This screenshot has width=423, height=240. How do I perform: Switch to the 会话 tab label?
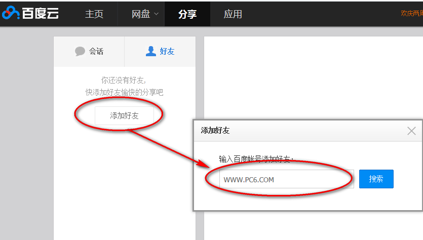coord(96,51)
